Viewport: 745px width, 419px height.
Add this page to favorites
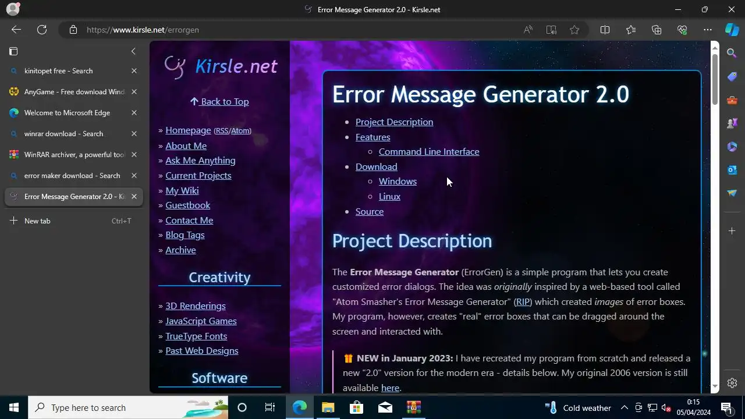[x=574, y=30]
